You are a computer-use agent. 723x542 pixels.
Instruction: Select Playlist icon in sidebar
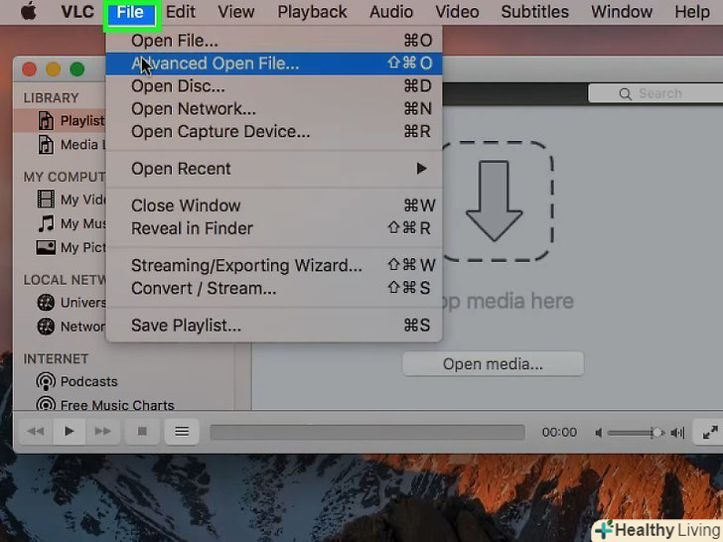(46, 121)
